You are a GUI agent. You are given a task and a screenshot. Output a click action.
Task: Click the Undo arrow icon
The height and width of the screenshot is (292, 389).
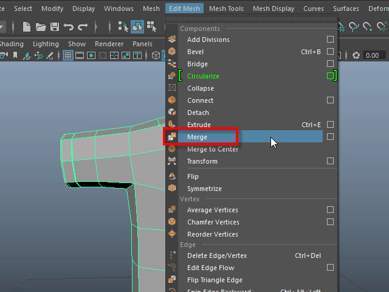tap(69, 27)
